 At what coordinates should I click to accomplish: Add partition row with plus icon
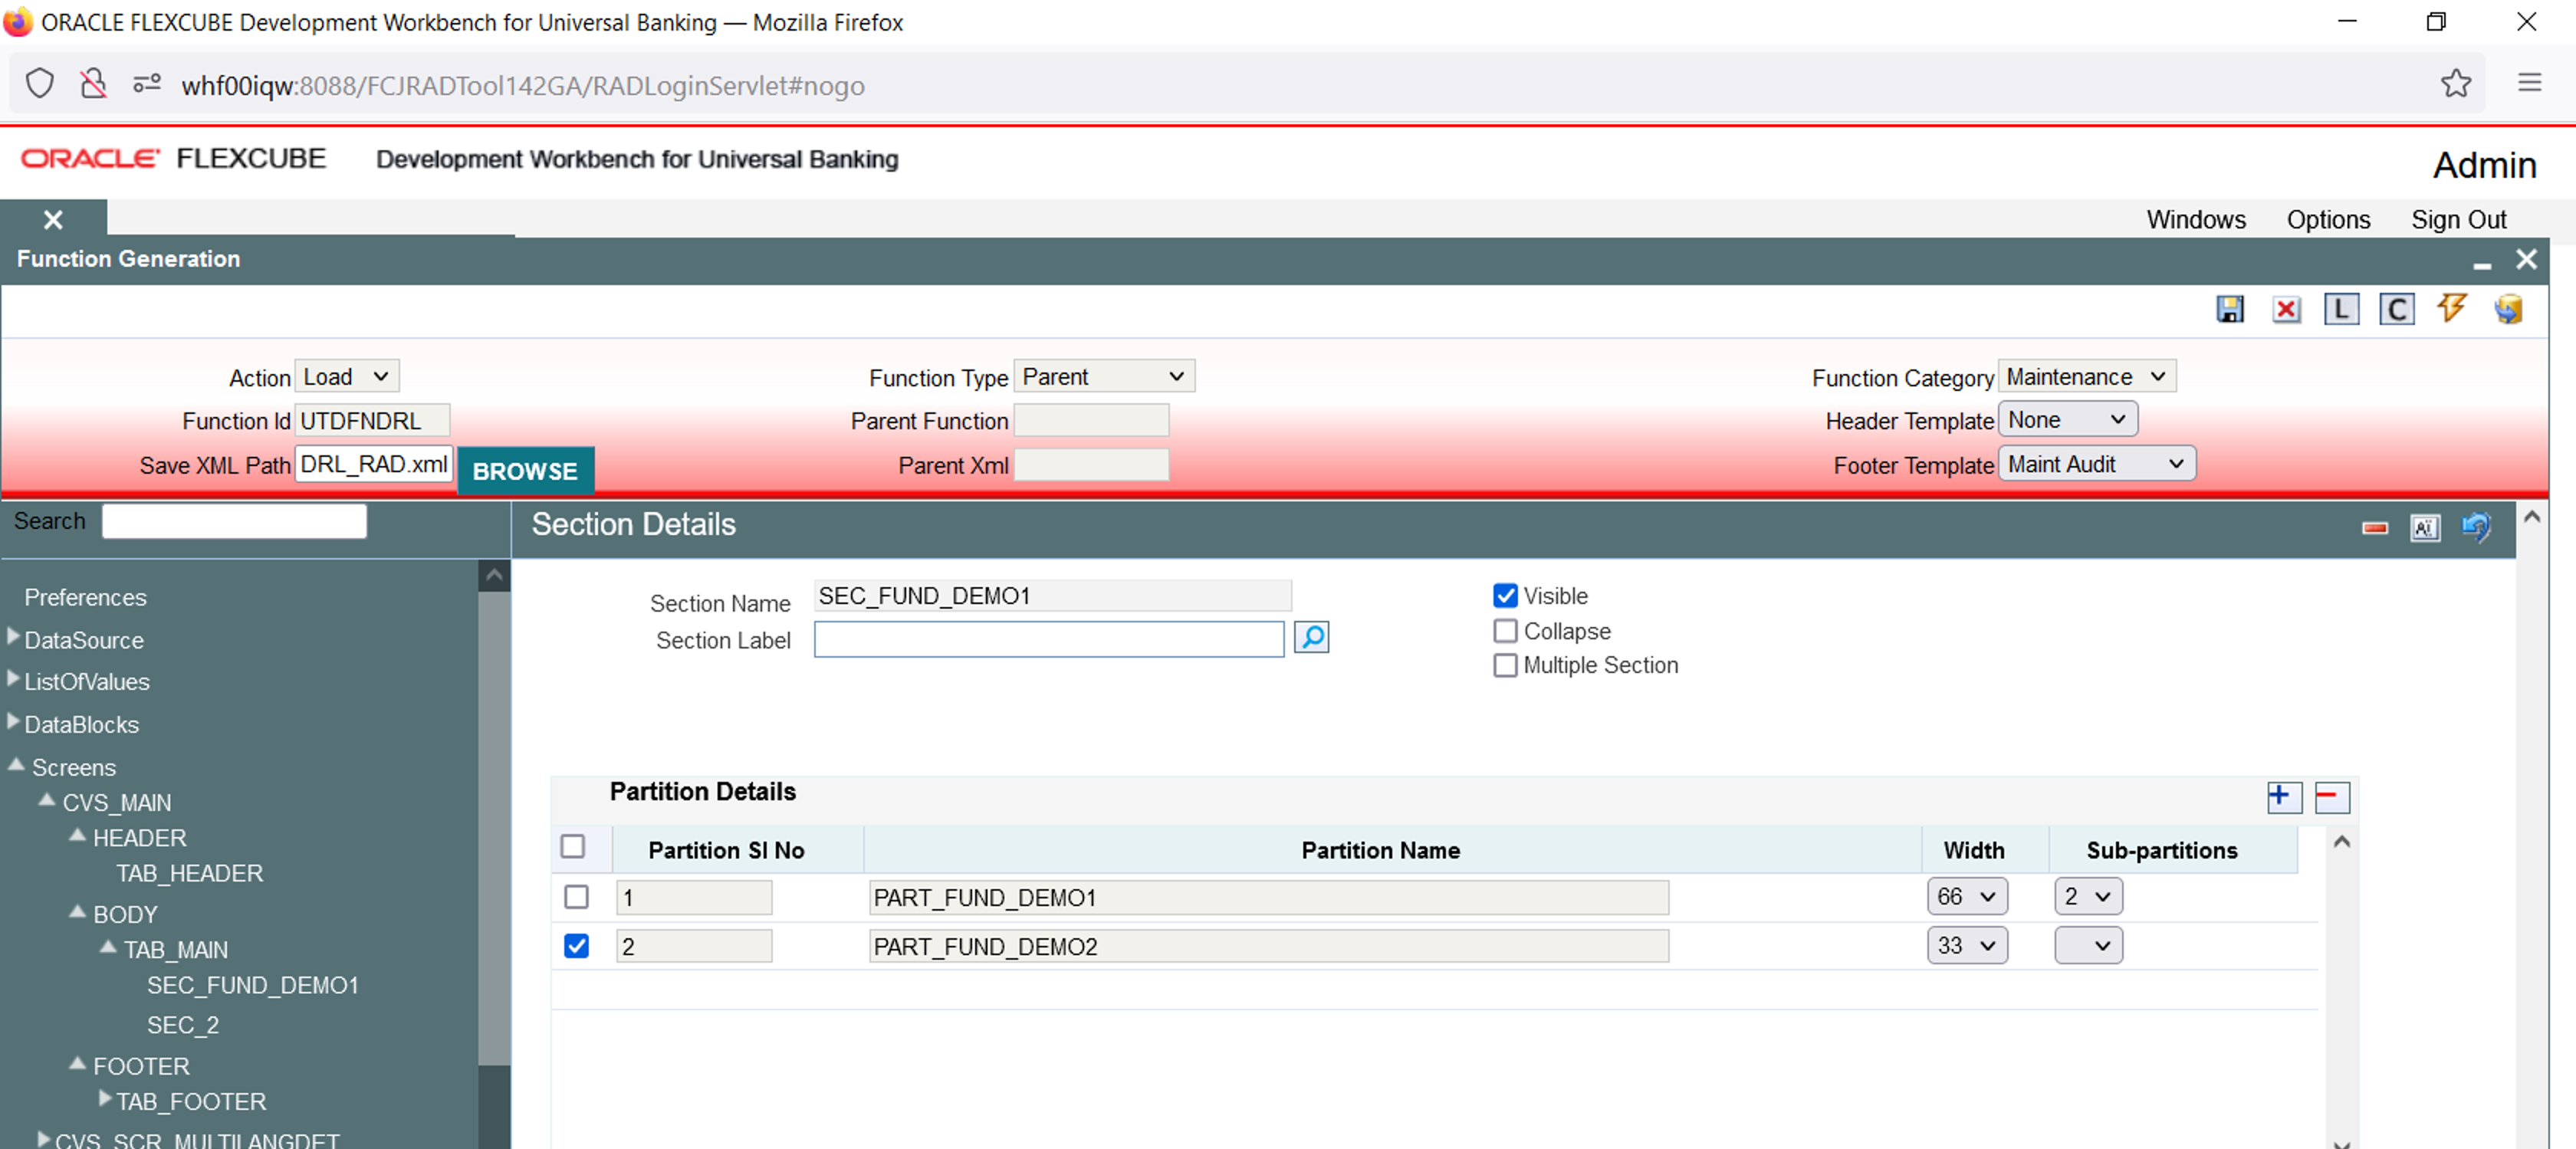pyautogui.click(x=2283, y=797)
